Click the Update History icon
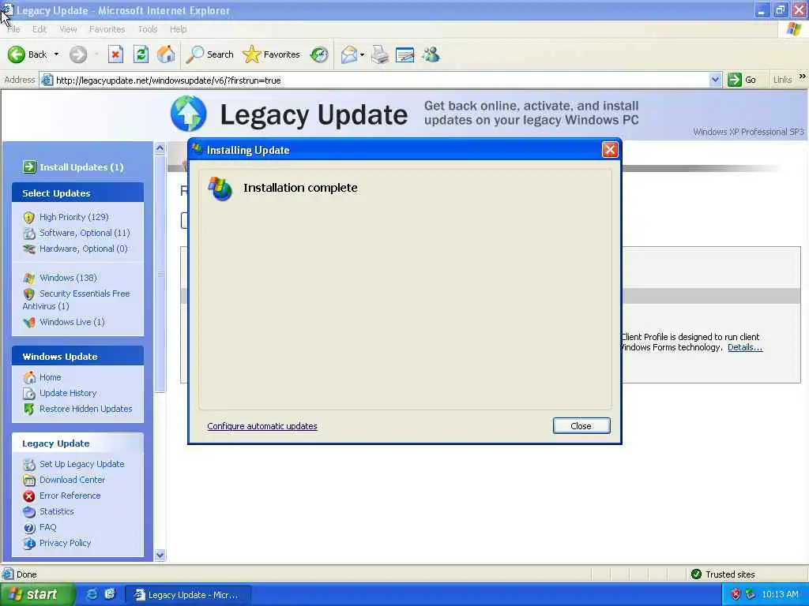Image resolution: width=809 pixels, height=606 pixels. pyautogui.click(x=29, y=394)
